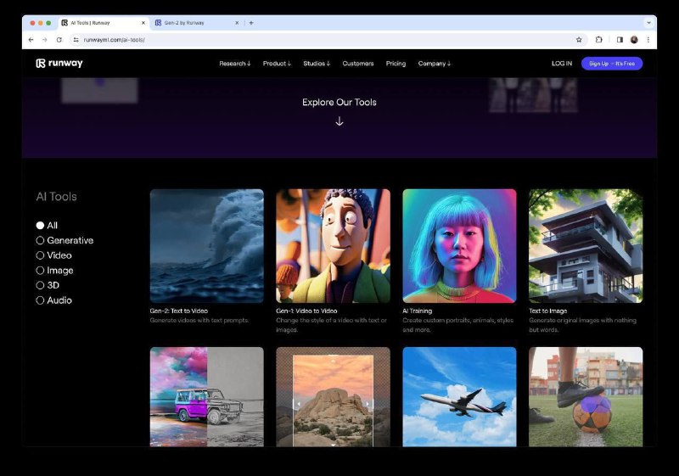
Task: Bookmark this page with the star icon
Action: tap(579, 40)
